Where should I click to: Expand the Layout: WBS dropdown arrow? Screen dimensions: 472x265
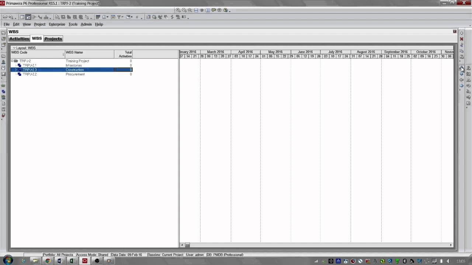coord(14,48)
